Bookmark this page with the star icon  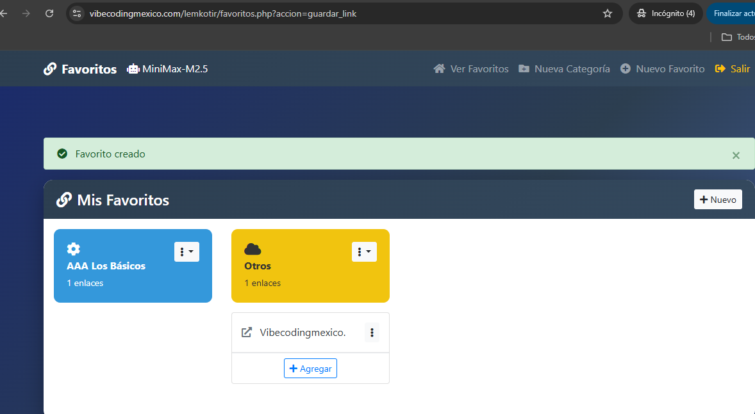tap(608, 13)
